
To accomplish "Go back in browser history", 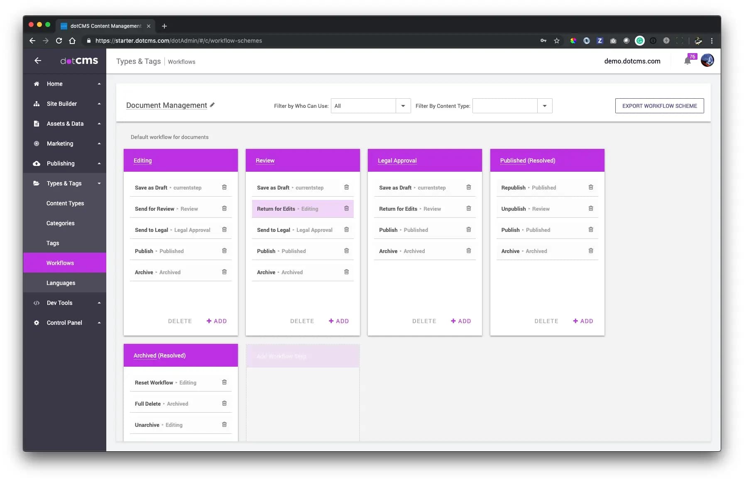I will [32, 41].
